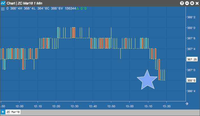Minimize the chart widget with minus icon

(x=187, y=3)
